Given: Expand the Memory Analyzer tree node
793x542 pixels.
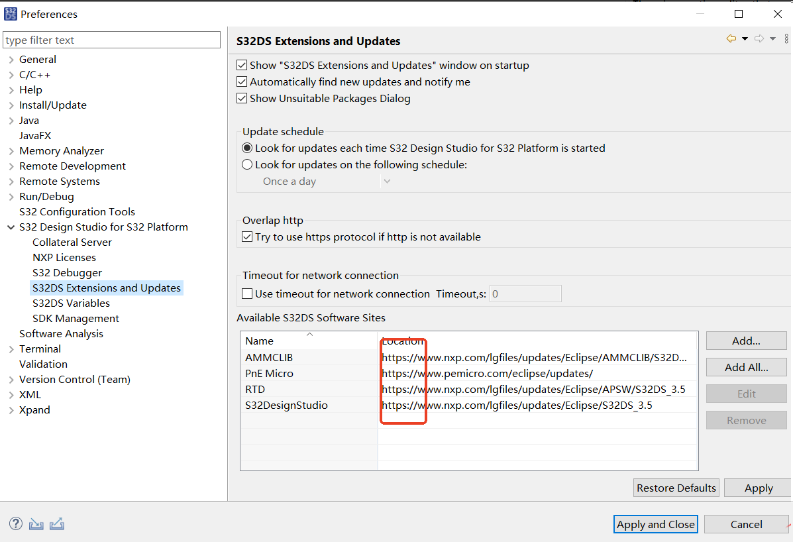Looking at the screenshot, I should pos(11,151).
